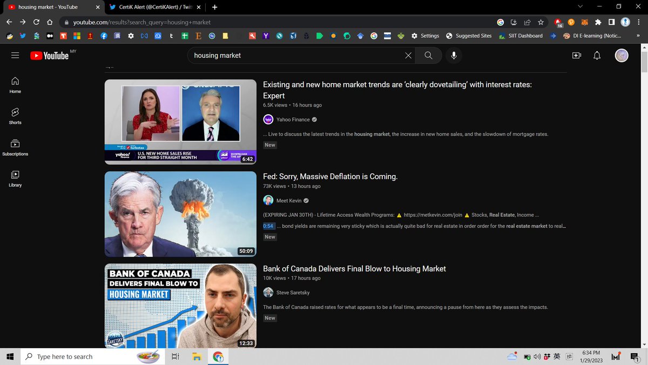Go to YouTube home via logo
The height and width of the screenshot is (365, 648).
click(x=50, y=55)
